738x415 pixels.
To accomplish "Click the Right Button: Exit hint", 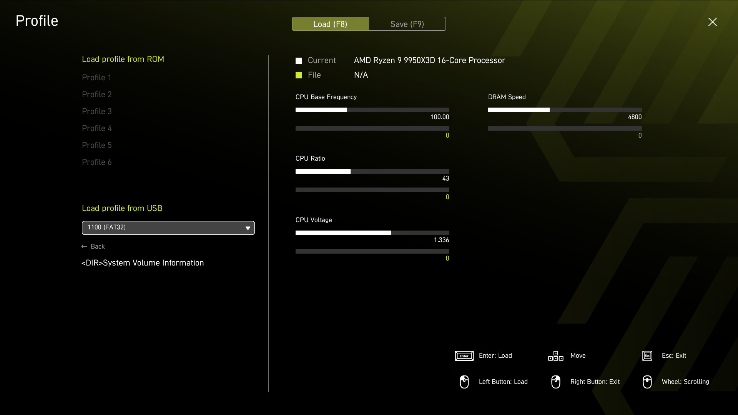I will click(x=595, y=382).
